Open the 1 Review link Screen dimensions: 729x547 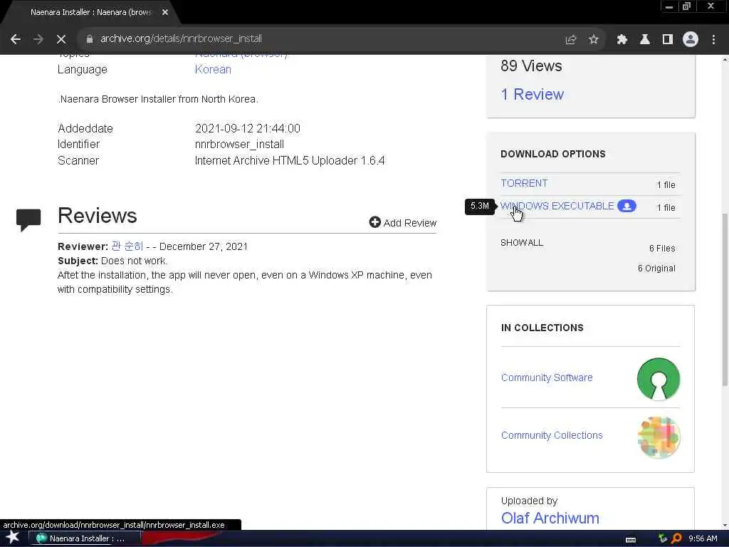pos(532,95)
